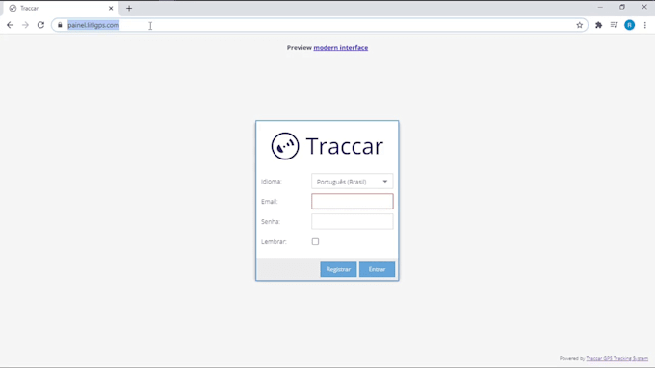
Task: Click the address bar URL
Action: (x=93, y=25)
